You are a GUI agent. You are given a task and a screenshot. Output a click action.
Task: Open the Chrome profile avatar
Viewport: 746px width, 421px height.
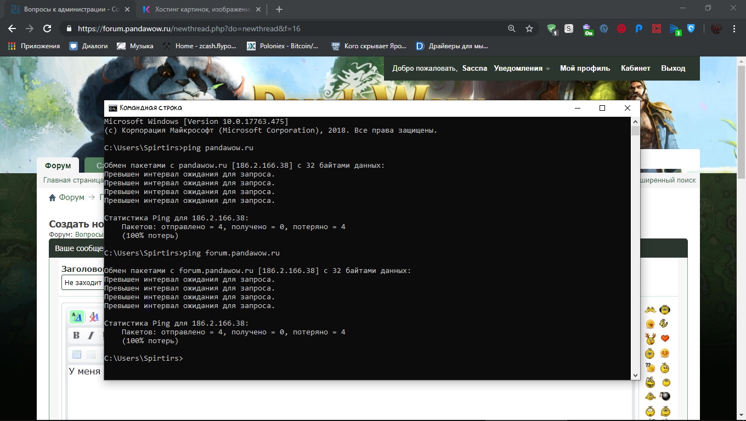716,29
